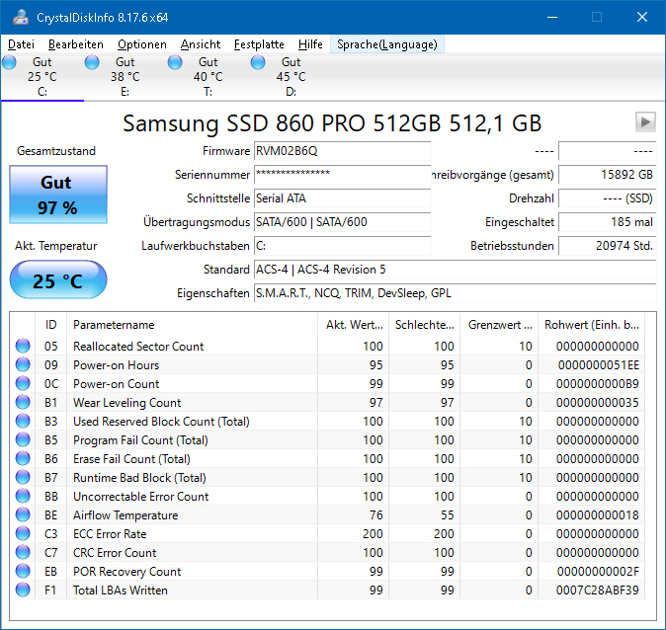The image size is (666, 630).
Task: Click the blue health orb for drive T:
Action: point(175,62)
